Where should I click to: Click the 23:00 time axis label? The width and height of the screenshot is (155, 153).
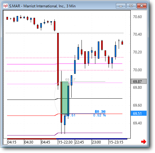tap(97, 142)
